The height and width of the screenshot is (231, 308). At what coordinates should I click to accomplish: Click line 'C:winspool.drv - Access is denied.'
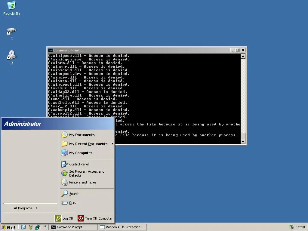[x=89, y=74]
